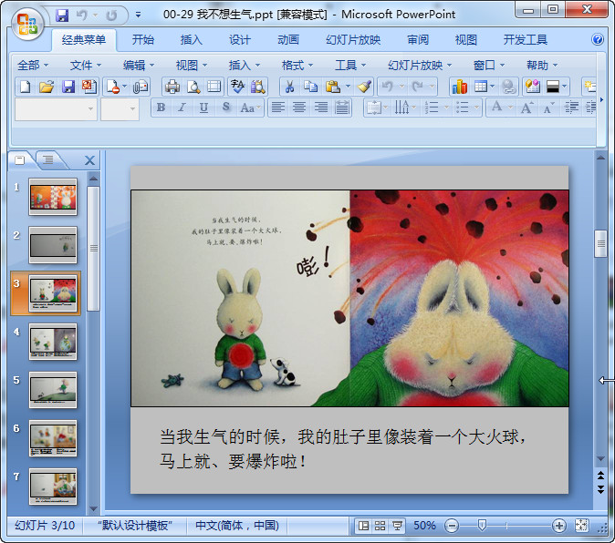Viewport: 615px width, 543px height.
Task: Expand the table dropdown arrow
Action: click(x=492, y=87)
